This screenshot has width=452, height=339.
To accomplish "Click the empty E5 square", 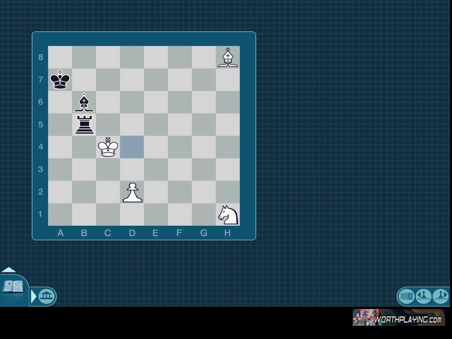I will [156, 124].
